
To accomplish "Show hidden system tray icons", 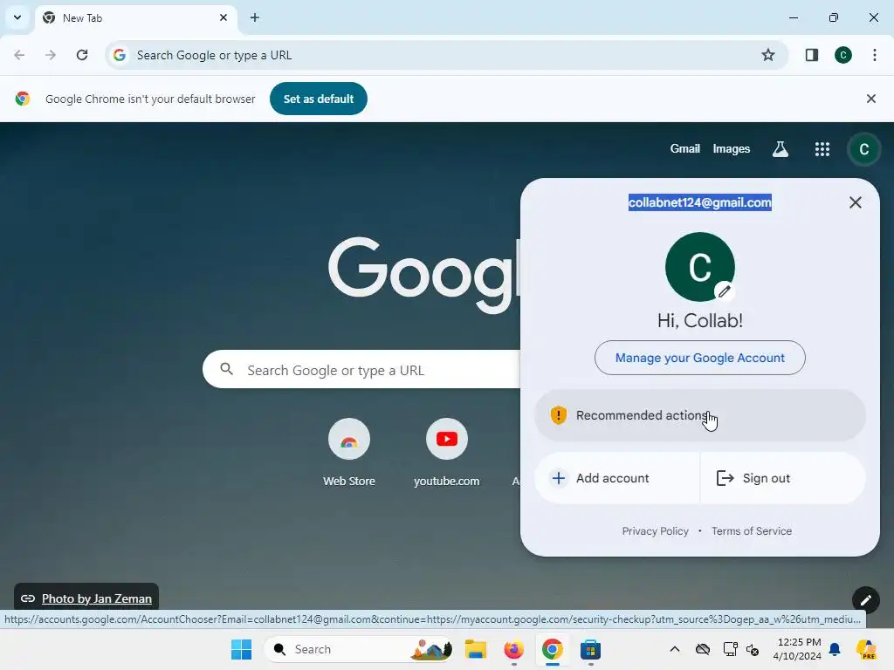I will click(675, 649).
